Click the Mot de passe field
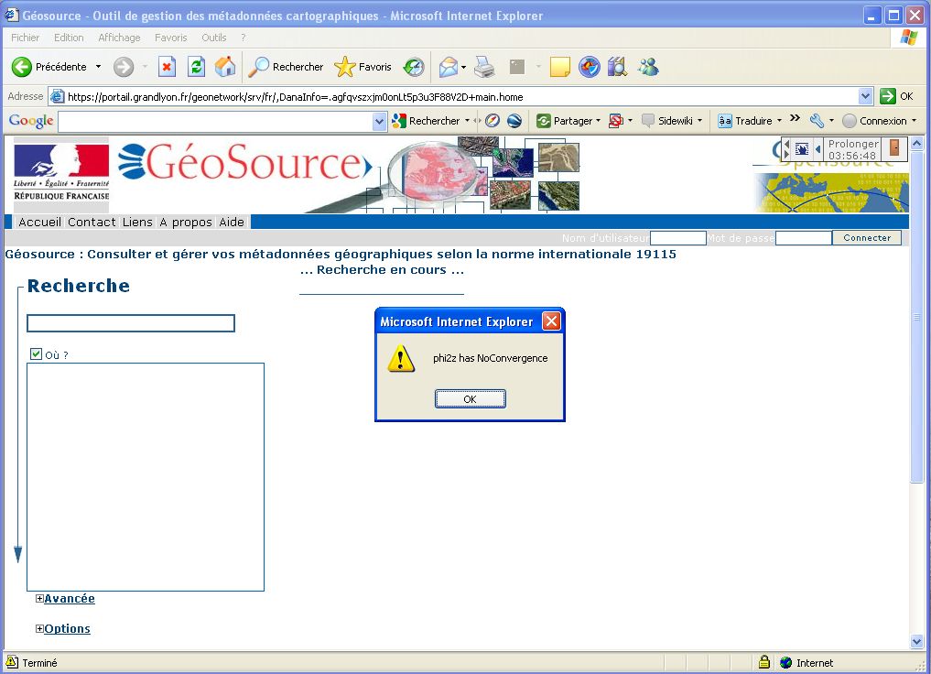 [804, 238]
